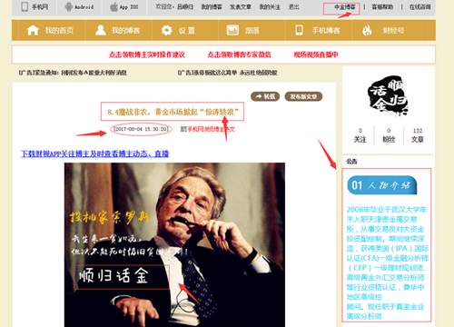Click the 顺归话金 ink avatar image
The height and width of the screenshot is (327, 454).
point(388,95)
